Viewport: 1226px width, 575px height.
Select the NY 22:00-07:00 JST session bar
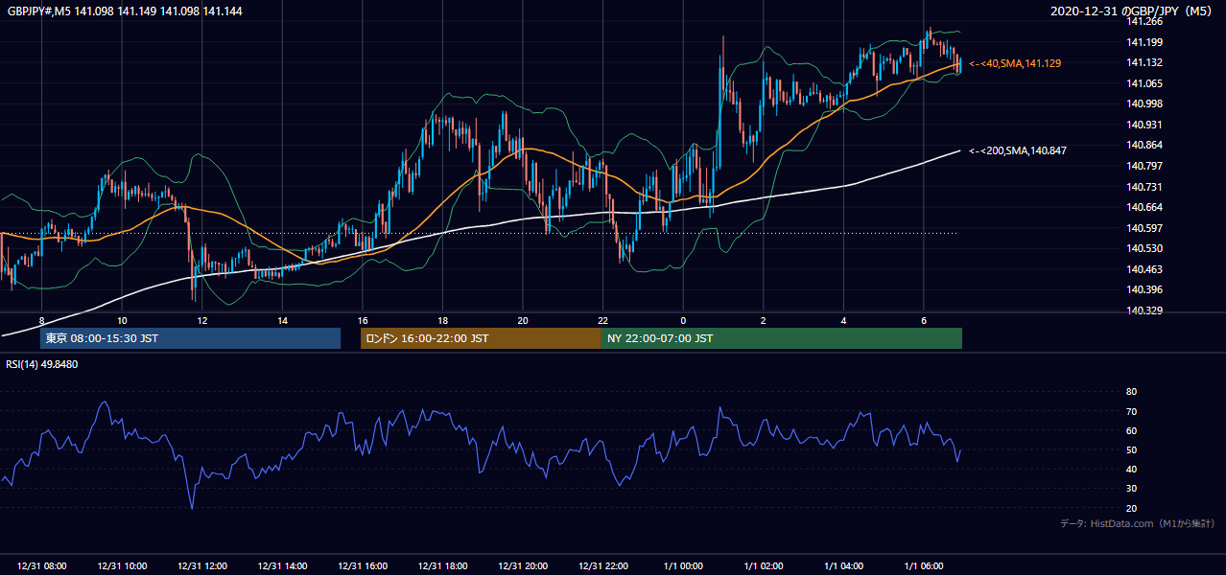tap(782, 338)
